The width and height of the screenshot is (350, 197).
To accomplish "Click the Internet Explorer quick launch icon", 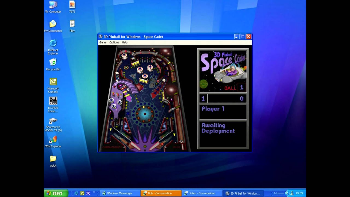I will point(76,193).
